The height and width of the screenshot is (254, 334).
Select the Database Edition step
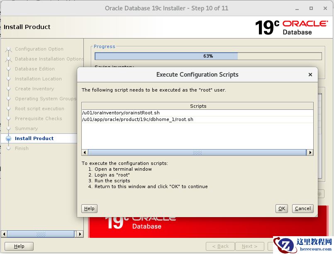[x=35, y=69]
